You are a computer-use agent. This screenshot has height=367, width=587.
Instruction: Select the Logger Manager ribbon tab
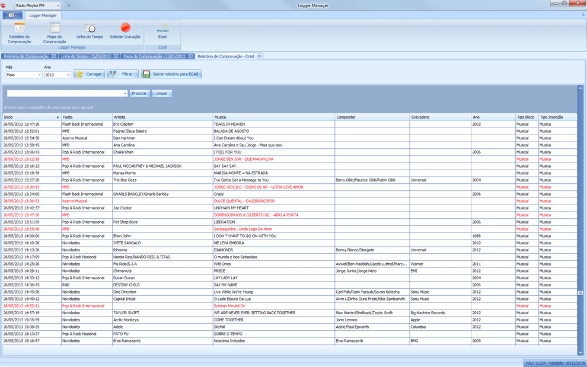[x=43, y=15]
